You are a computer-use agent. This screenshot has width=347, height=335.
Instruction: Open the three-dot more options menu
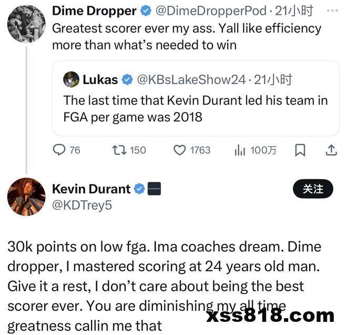[332, 11]
